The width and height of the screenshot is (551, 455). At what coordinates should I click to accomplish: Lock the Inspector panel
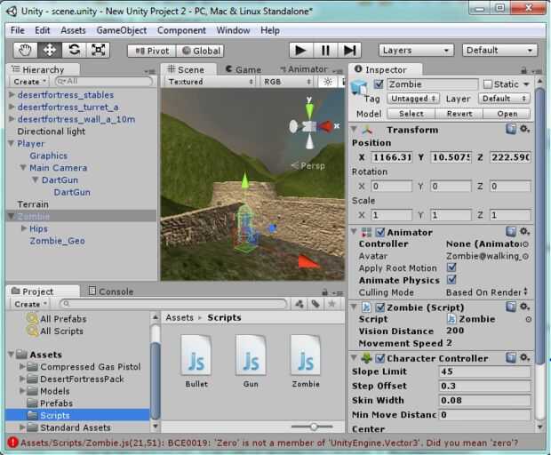click(x=524, y=70)
